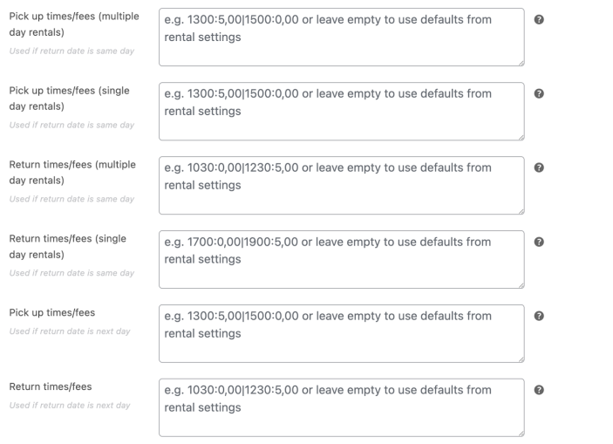The width and height of the screenshot is (613, 444).
Task: Click resize handle of single-day return times textarea
Action: click(521, 284)
